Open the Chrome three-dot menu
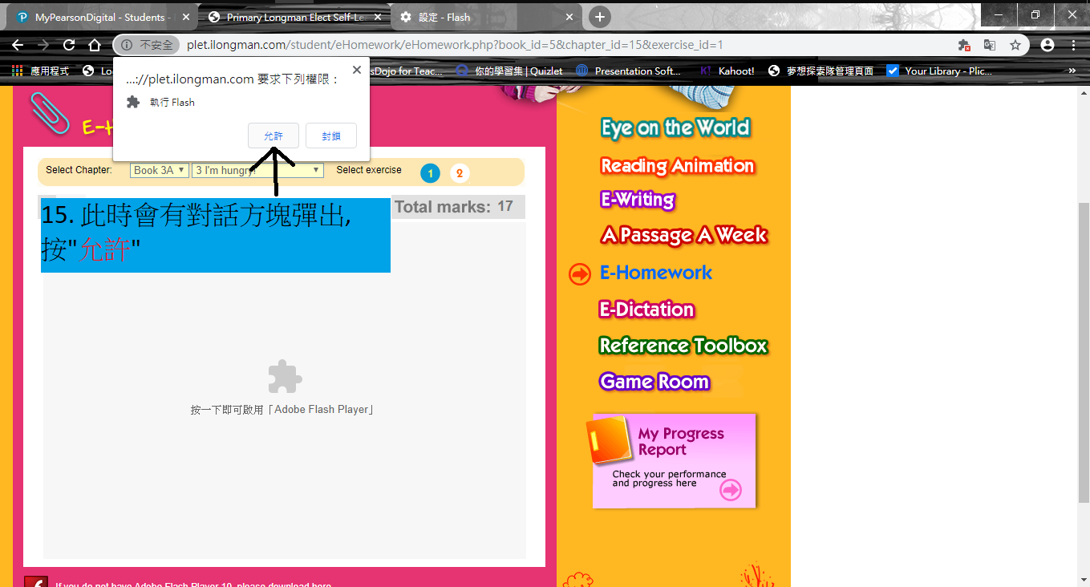Screen dimensions: 1090x587 (x=1073, y=45)
